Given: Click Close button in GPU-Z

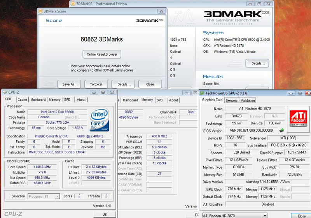Looking at the screenshot, I should [x=301, y=216].
